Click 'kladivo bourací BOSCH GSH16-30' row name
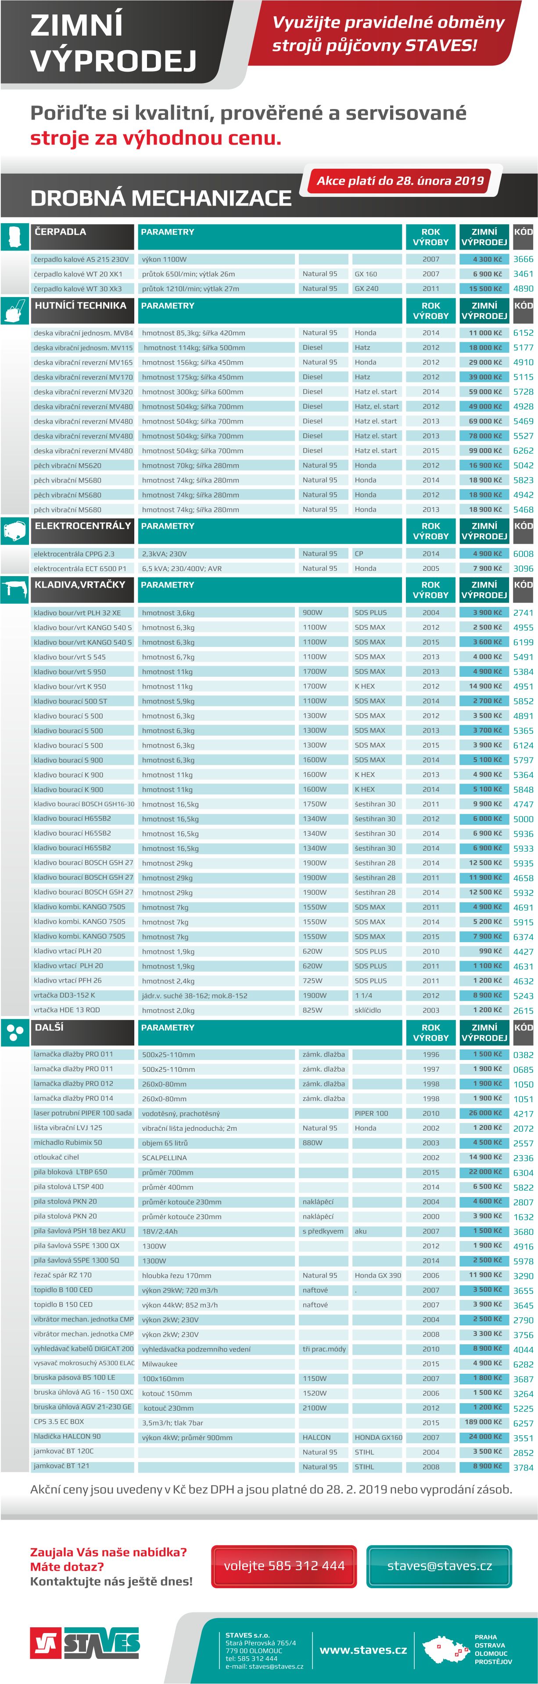538x1684 pixels. (x=84, y=804)
